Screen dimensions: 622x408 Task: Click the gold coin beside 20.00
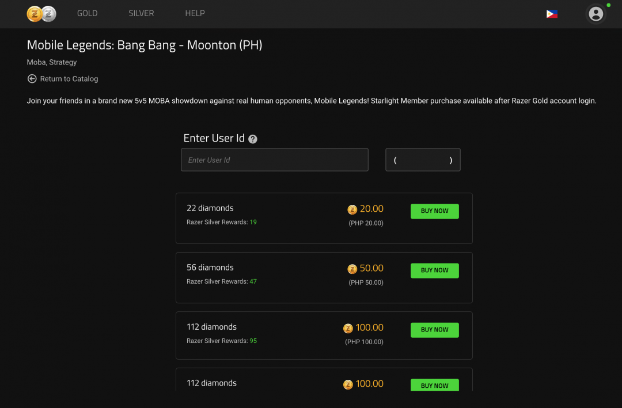coord(352,209)
